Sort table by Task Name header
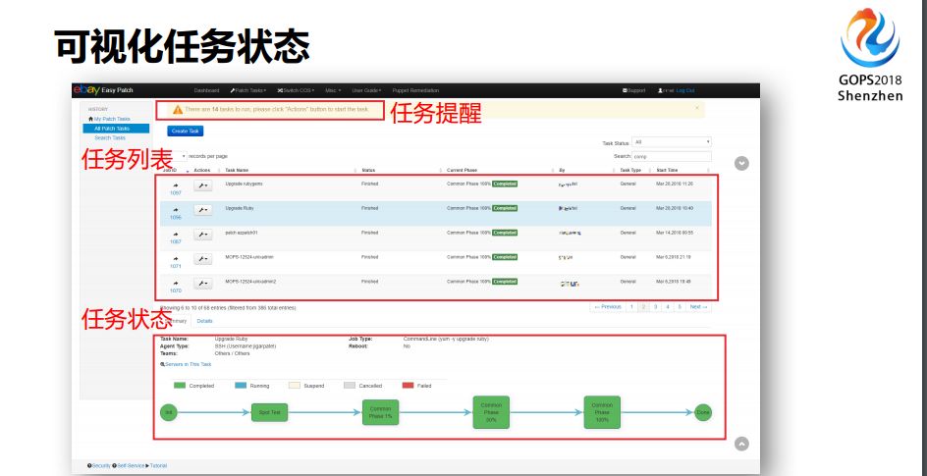This screenshot has height=476, width=927. coord(237,170)
